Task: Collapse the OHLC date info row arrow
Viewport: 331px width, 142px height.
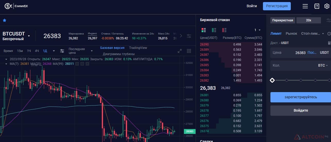Action: click(x=6, y=59)
